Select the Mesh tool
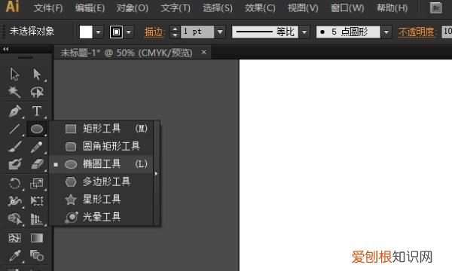Viewport: 452px width, 271px height. [14, 238]
